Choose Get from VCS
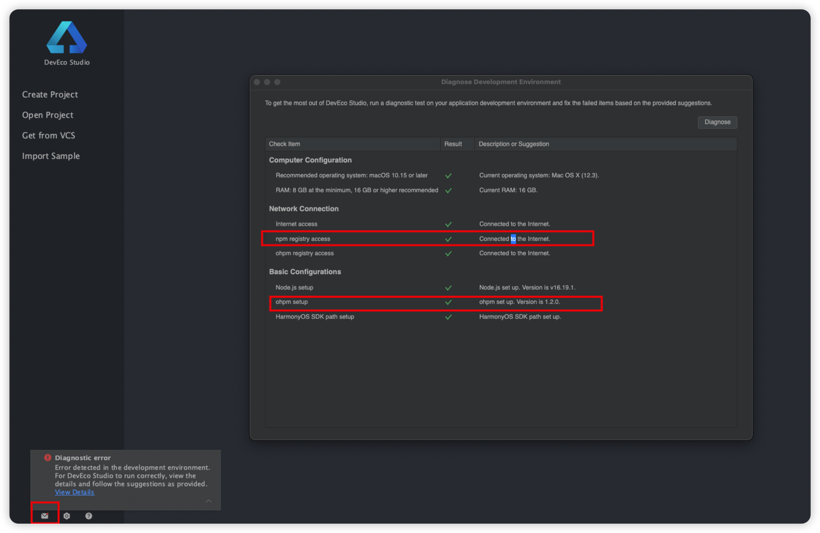The image size is (820, 533). tap(49, 135)
